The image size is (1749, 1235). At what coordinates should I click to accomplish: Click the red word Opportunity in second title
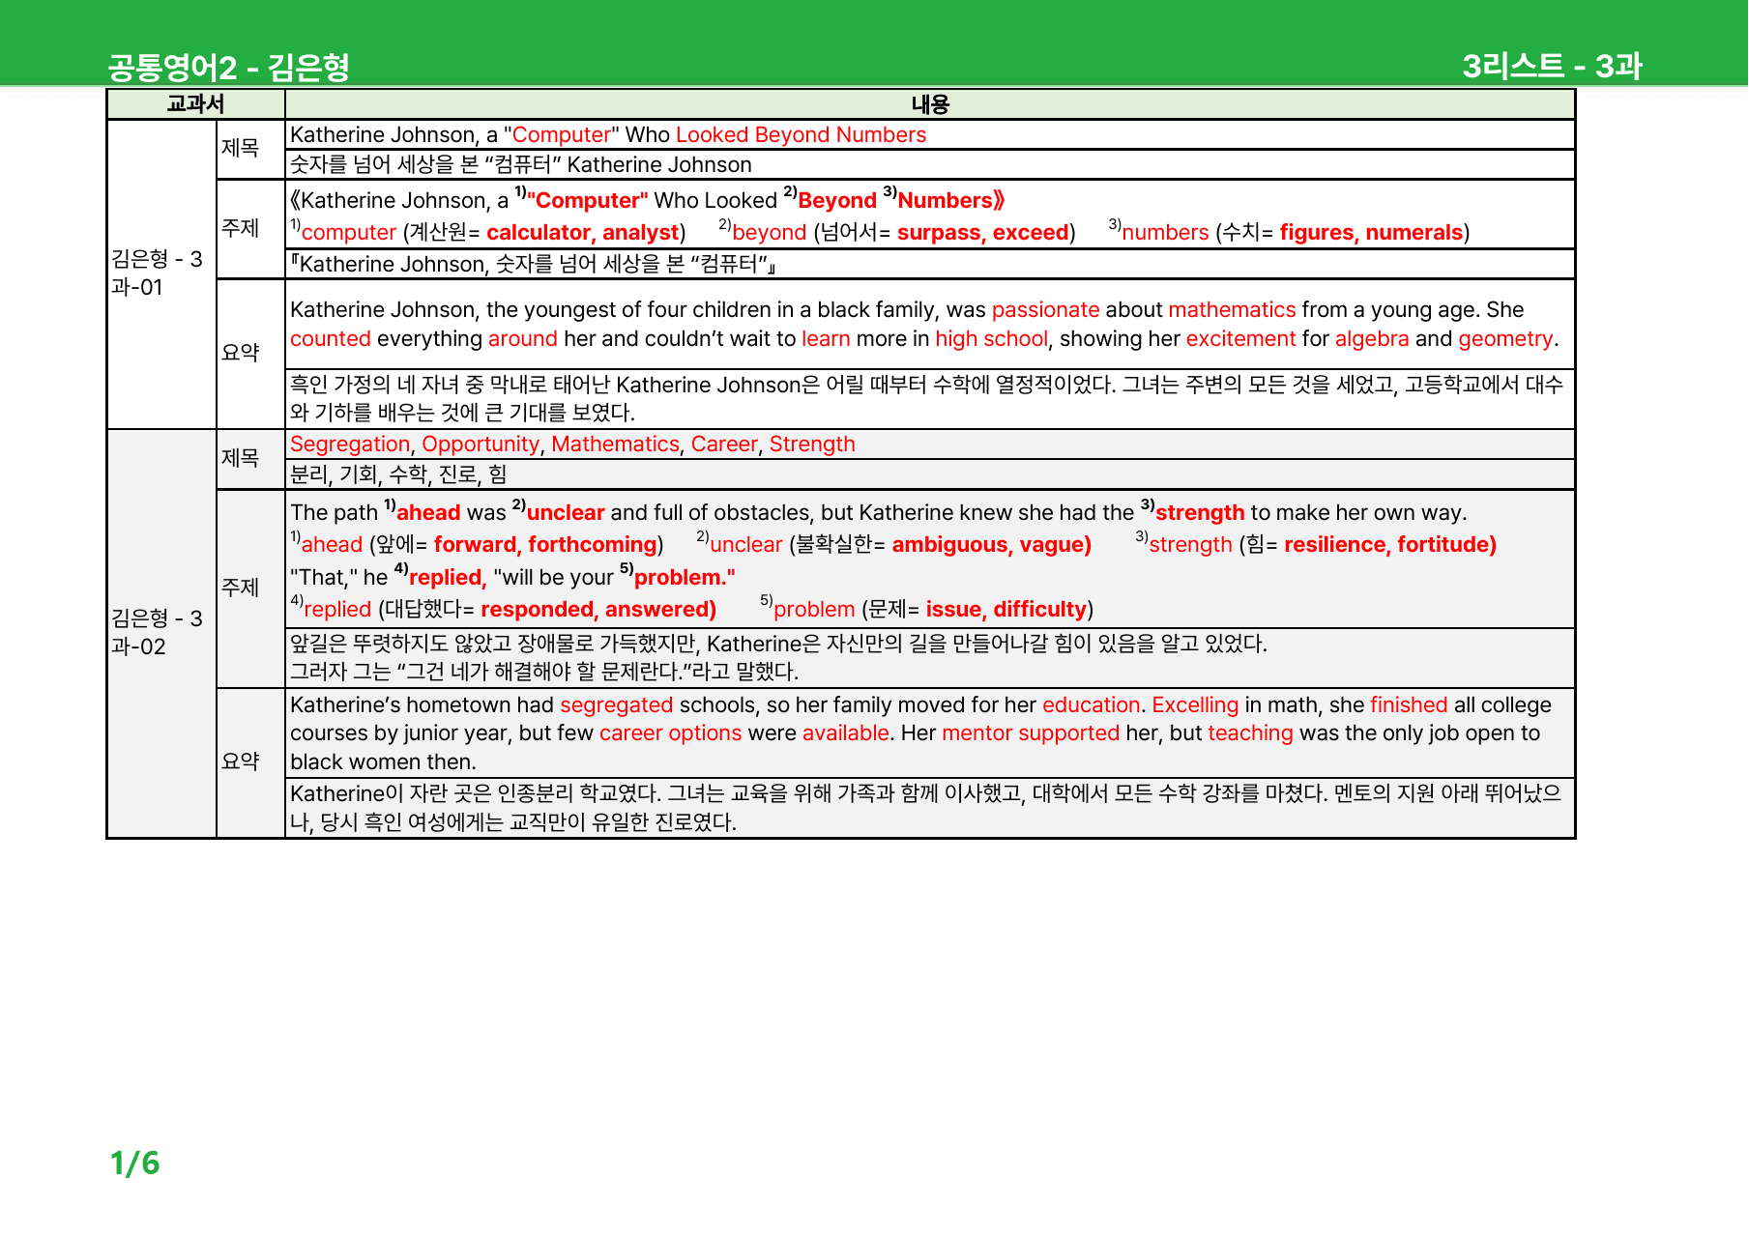point(481,445)
